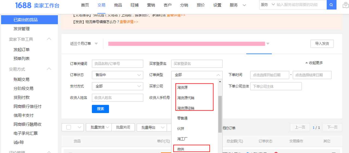This screenshot has height=153, width=349.
Task: Expand the 服务 chevron in top navigation
Action: coord(244,5)
